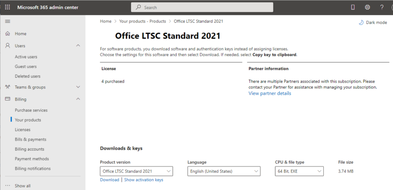Open the Product version dropdown

136,172
